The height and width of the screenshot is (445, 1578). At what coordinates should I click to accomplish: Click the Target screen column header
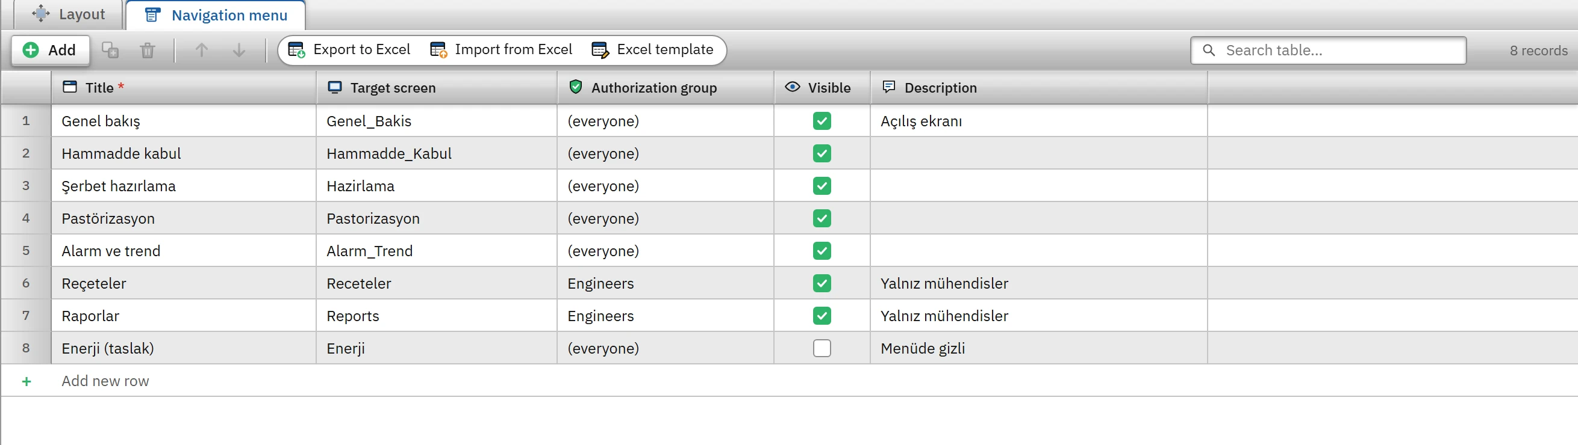(x=437, y=87)
